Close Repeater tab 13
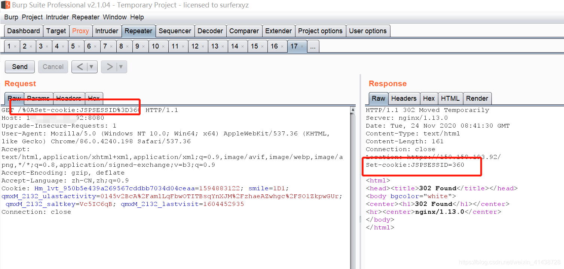 point(223,47)
